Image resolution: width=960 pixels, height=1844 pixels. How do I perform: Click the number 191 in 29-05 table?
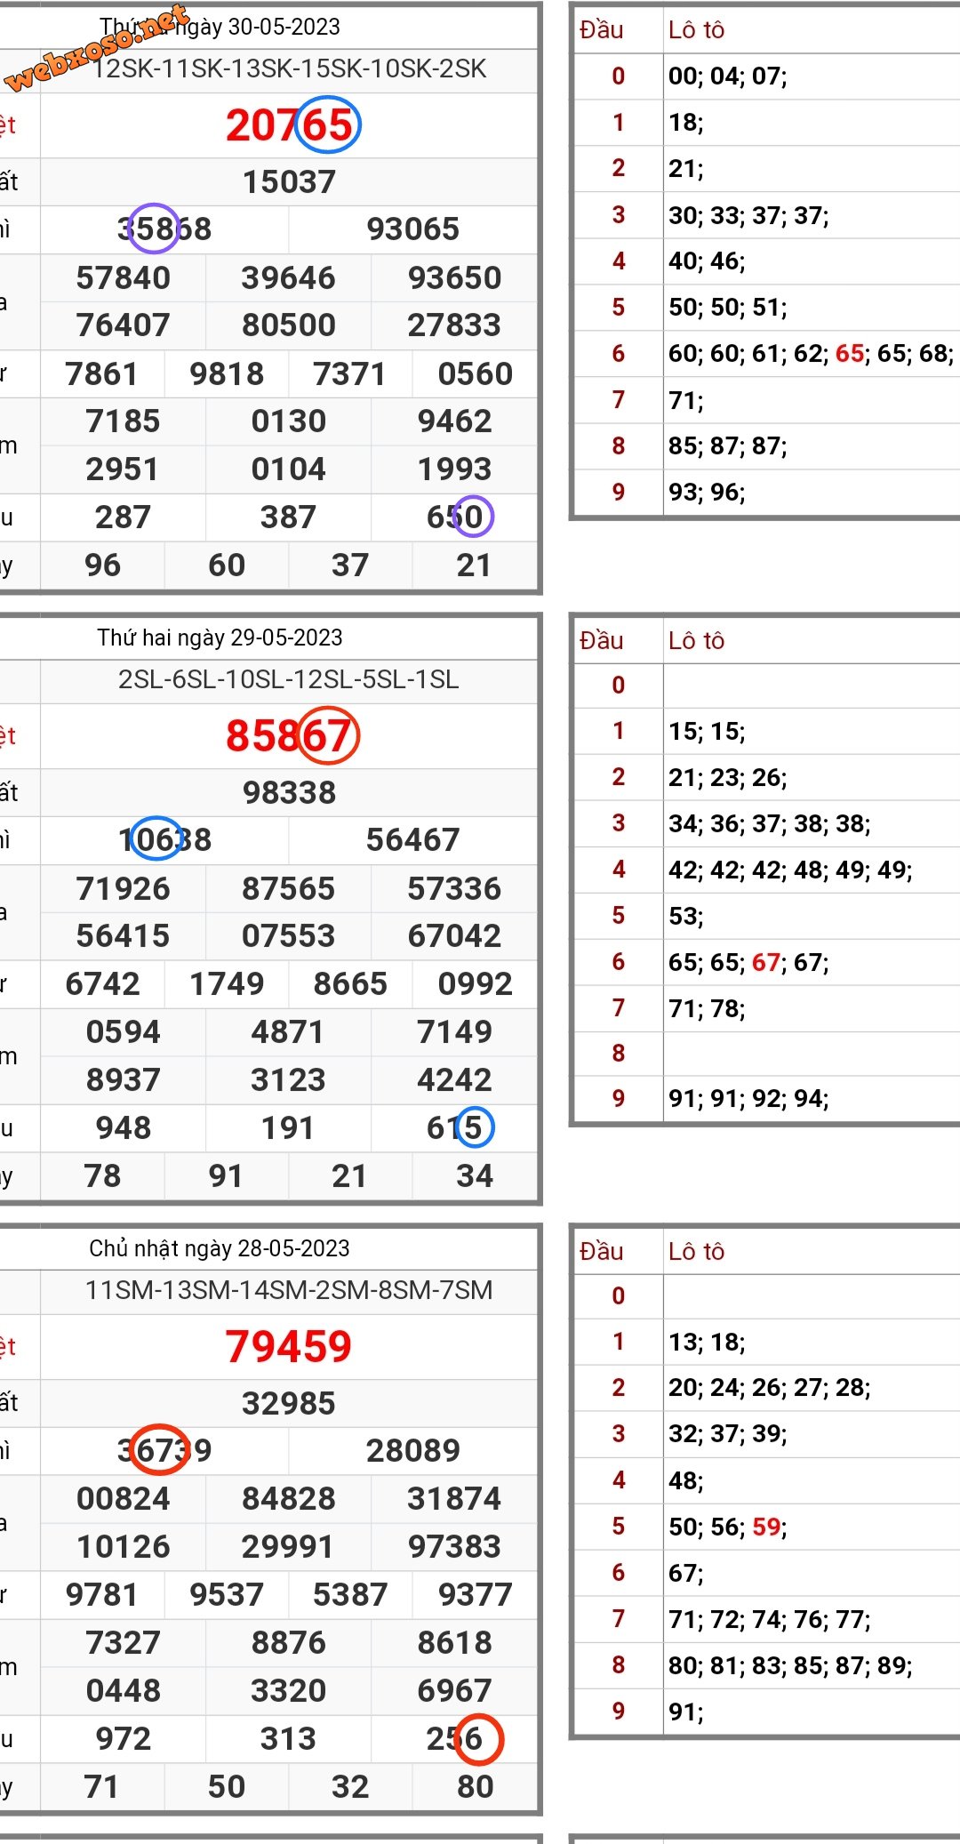point(288,1128)
